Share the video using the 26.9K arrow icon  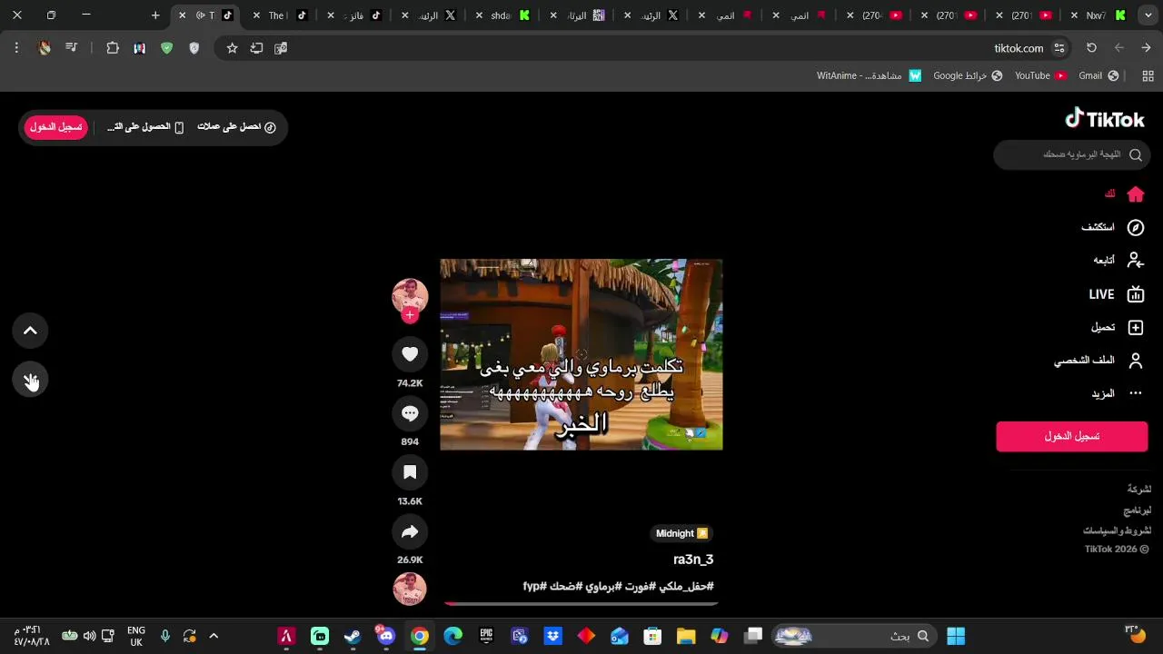click(410, 531)
